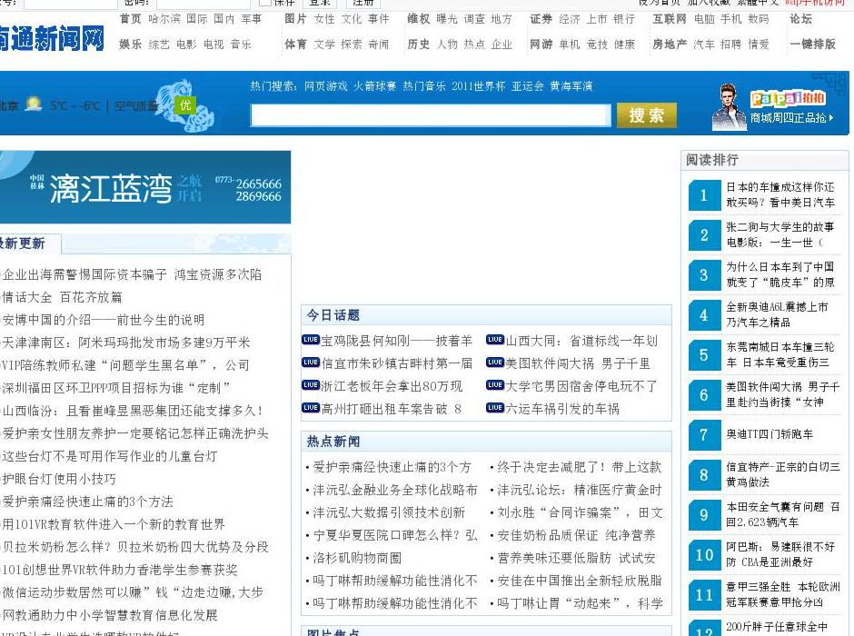
Task: Click hot search term 2011世界杯
Action: pos(478,86)
